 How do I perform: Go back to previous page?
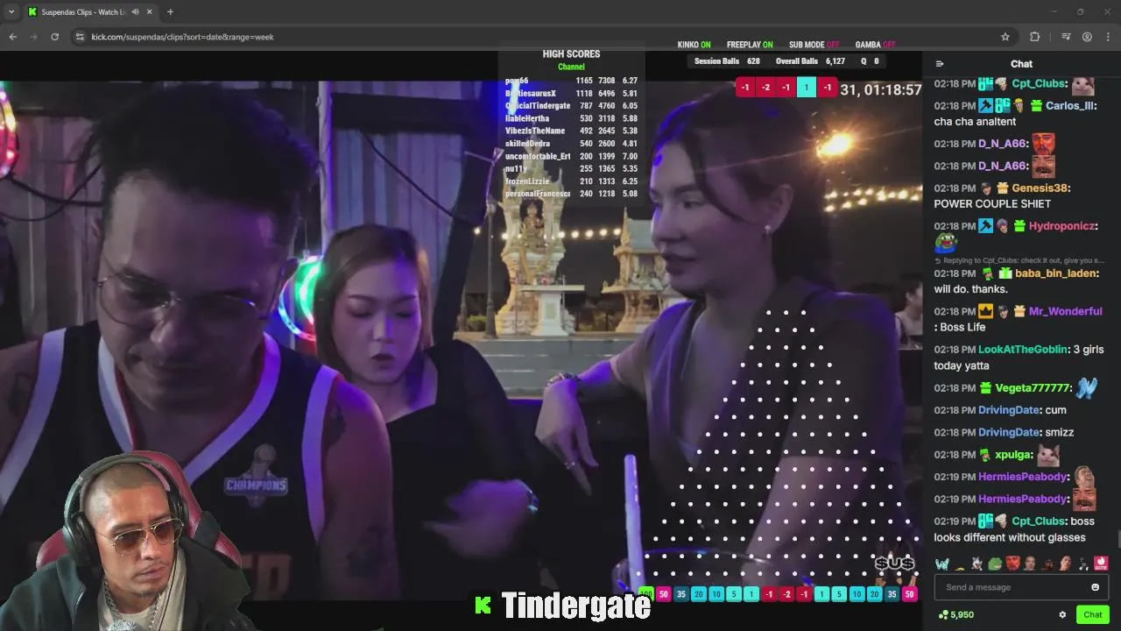(x=12, y=37)
